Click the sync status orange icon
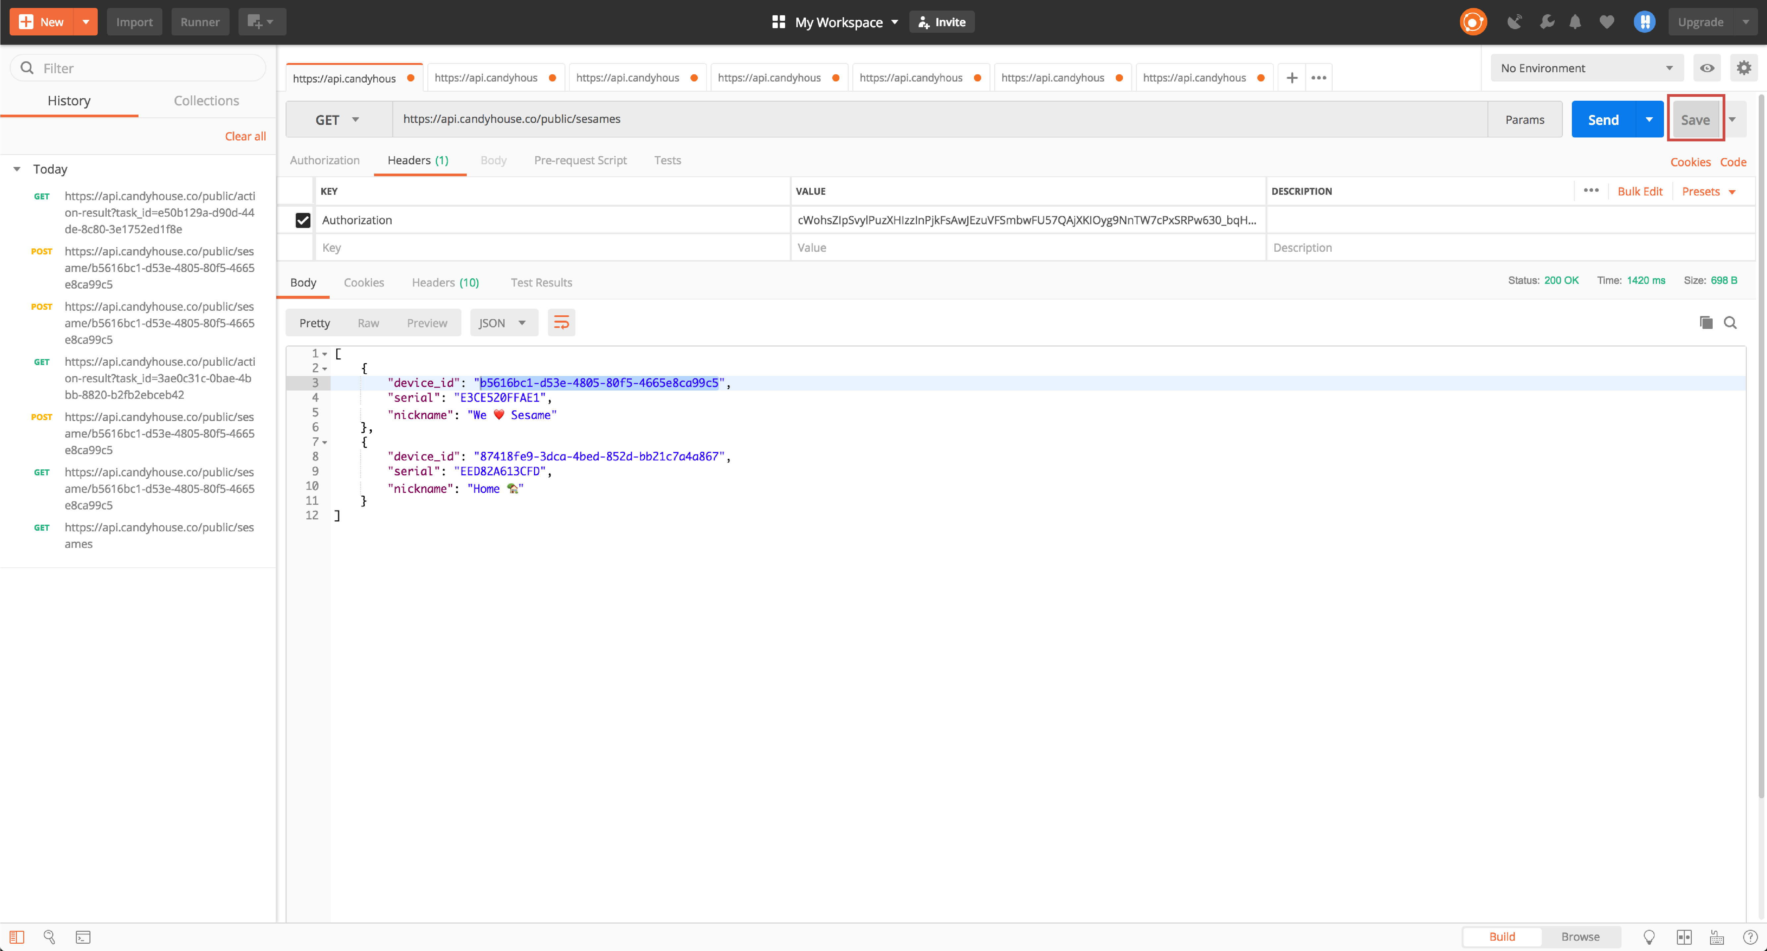This screenshot has height=951, width=1767. click(x=1473, y=22)
